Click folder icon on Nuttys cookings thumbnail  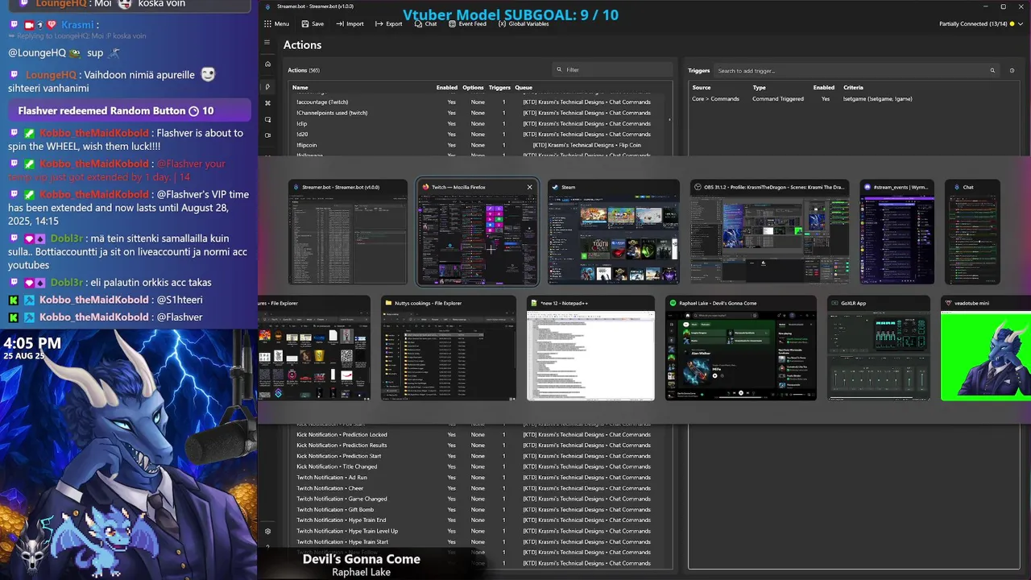(389, 303)
